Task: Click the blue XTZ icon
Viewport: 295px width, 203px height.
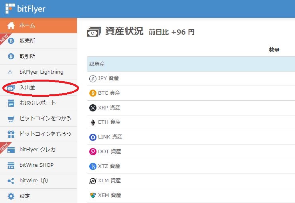Action: click(x=93, y=166)
